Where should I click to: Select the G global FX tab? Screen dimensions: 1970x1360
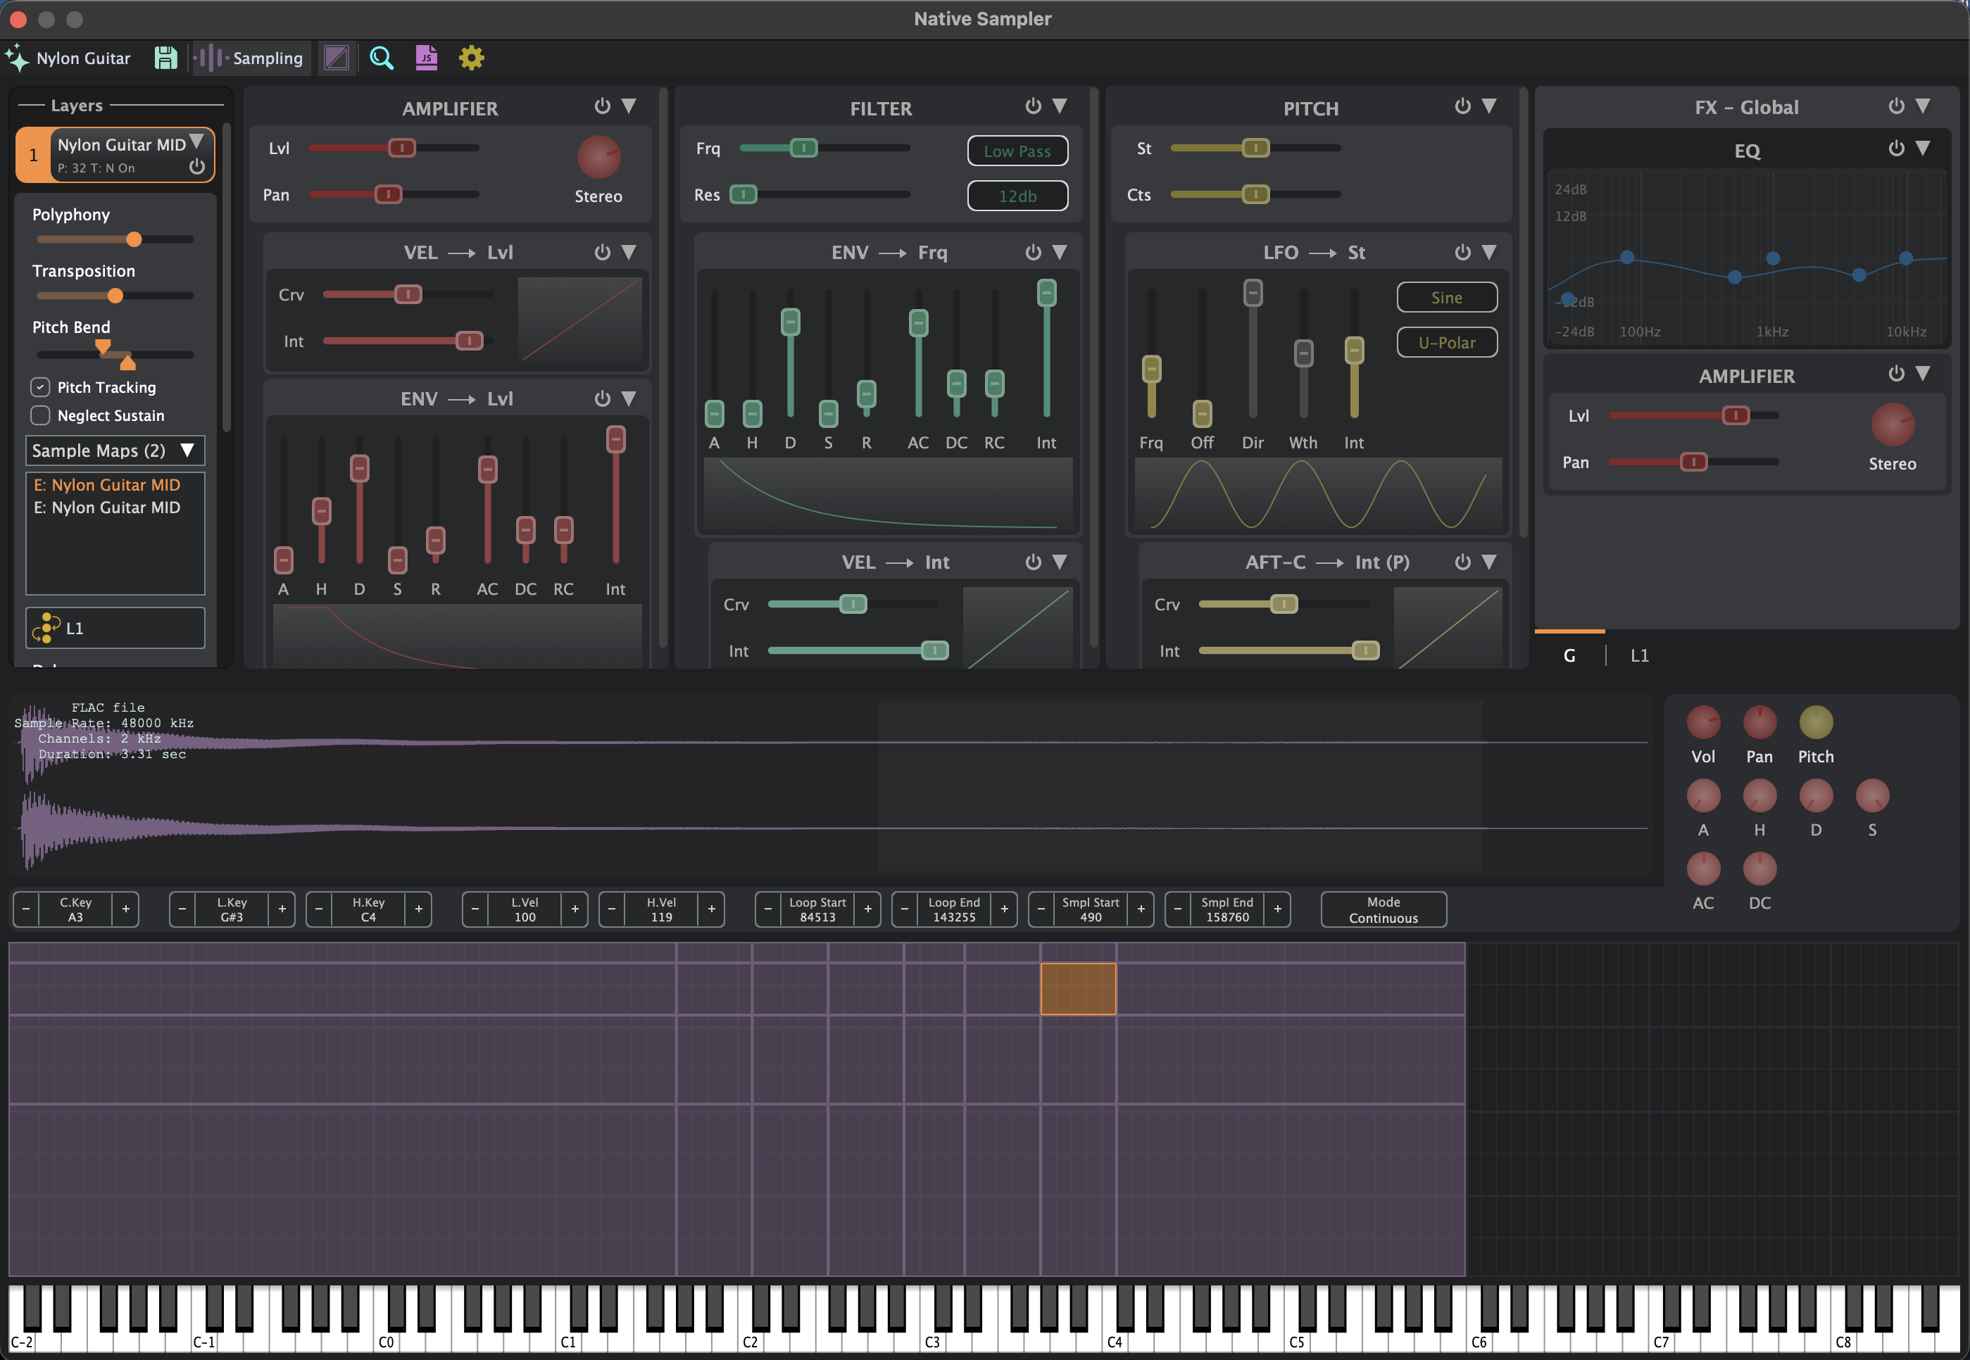pos(1569,655)
